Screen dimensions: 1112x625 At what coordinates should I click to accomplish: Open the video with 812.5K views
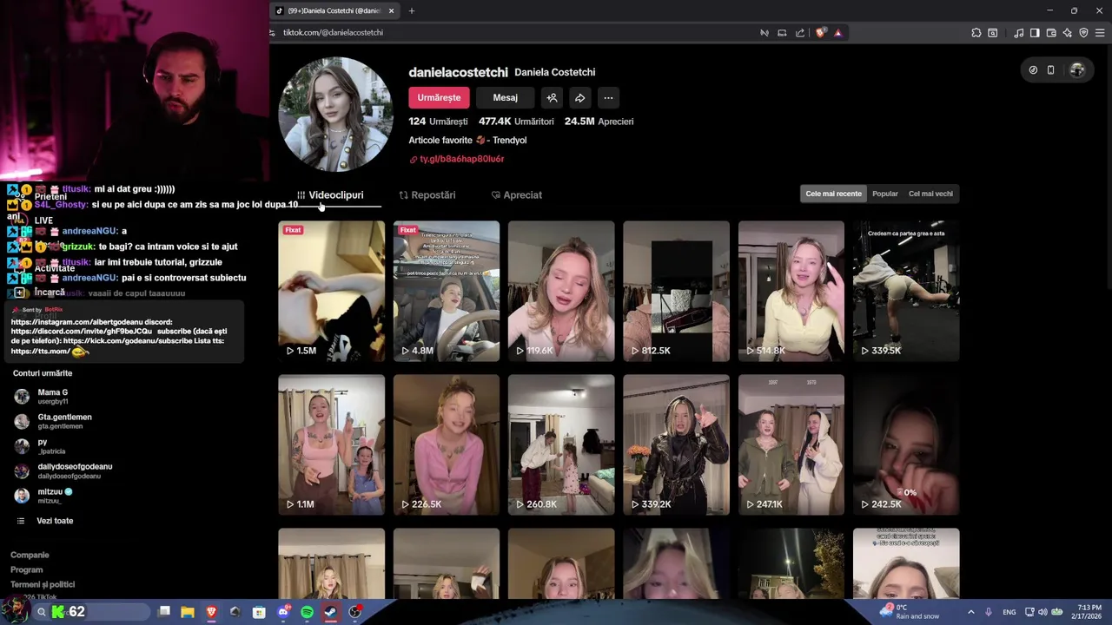click(x=676, y=291)
